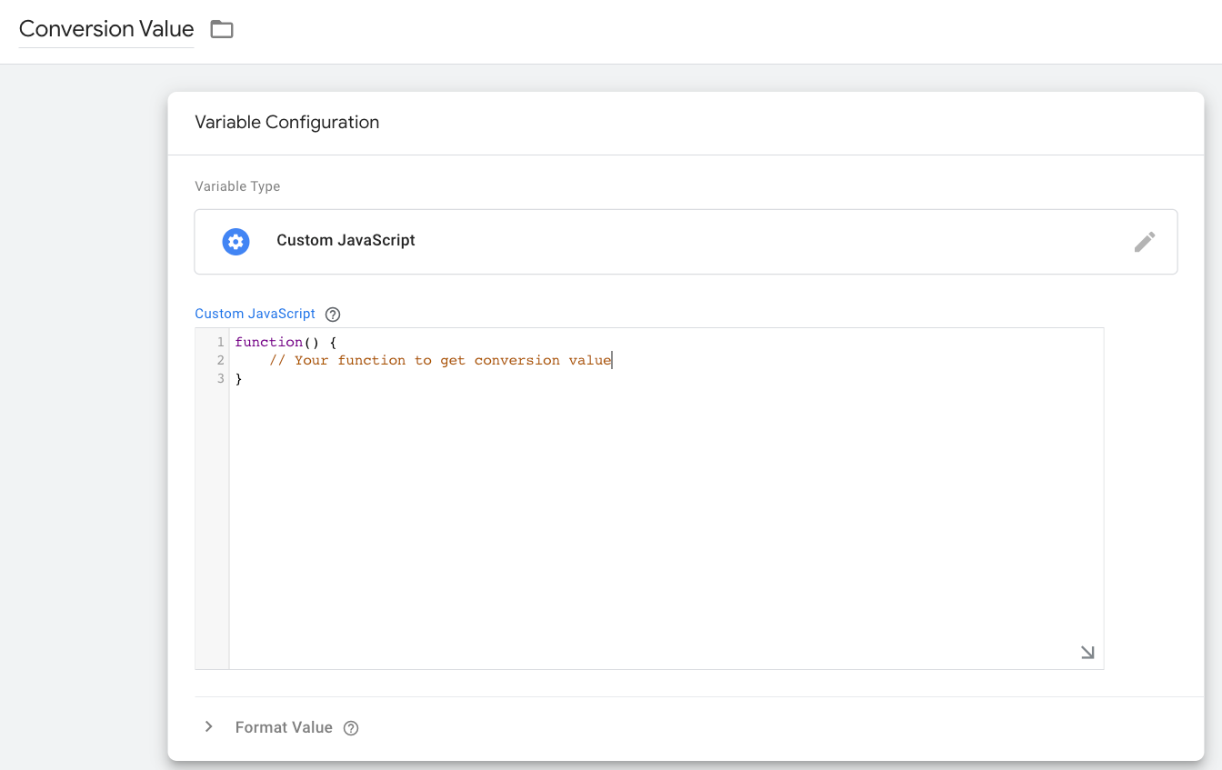Click the pencil icon to edit variable type

click(x=1145, y=241)
